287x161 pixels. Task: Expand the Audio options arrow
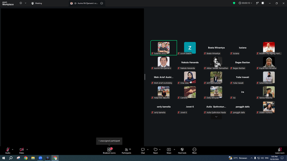point(13,149)
